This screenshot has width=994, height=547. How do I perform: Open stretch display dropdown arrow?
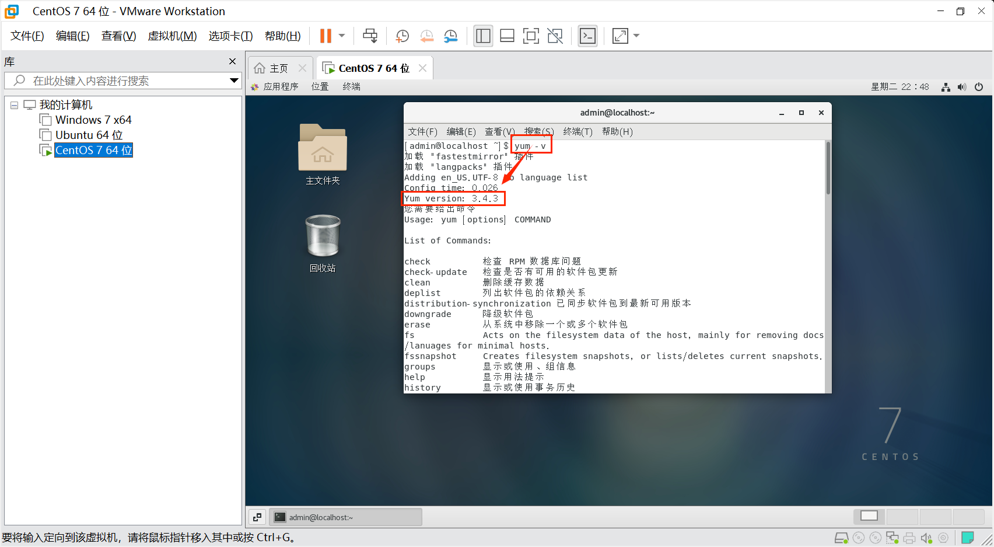pyautogui.click(x=636, y=36)
